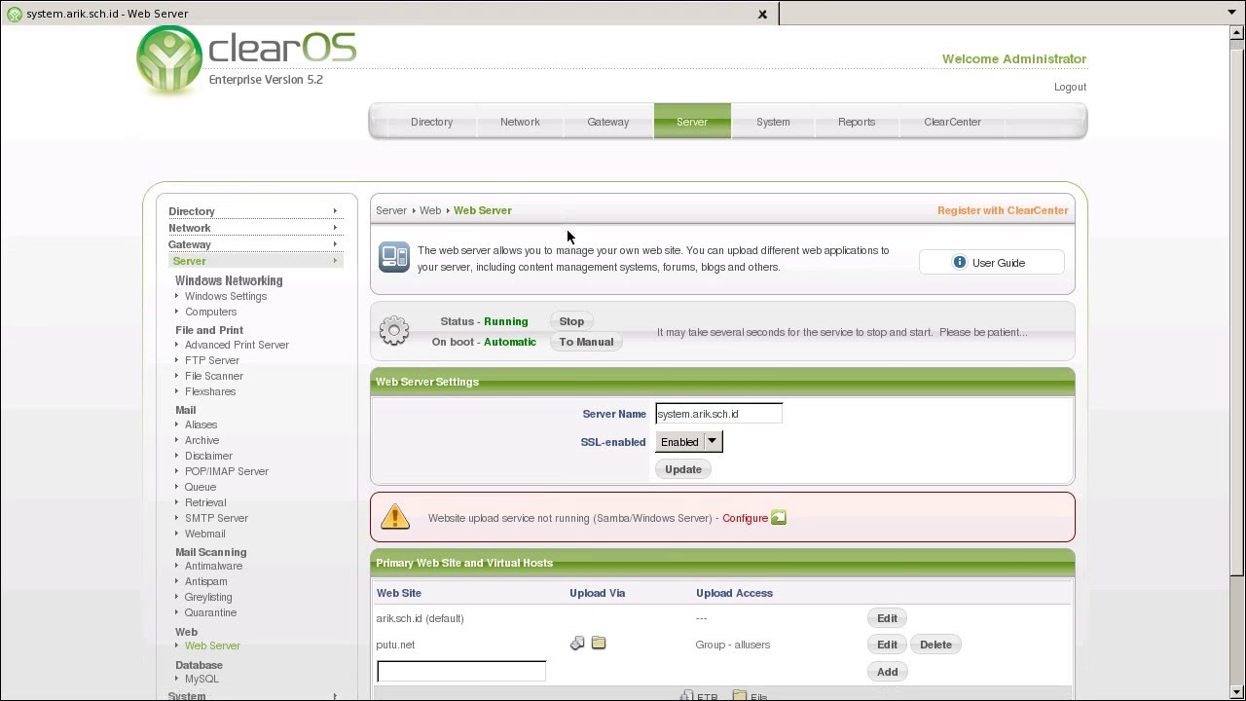Click the User Guide info icon
The image size is (1246, 701).
pyautogui.click(x=960, y=262)
